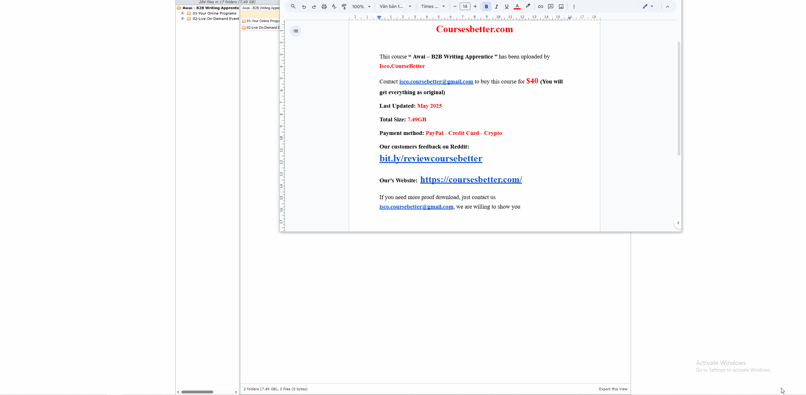
Task: Decrease font size with minus button
Action: tap(455, 6)
